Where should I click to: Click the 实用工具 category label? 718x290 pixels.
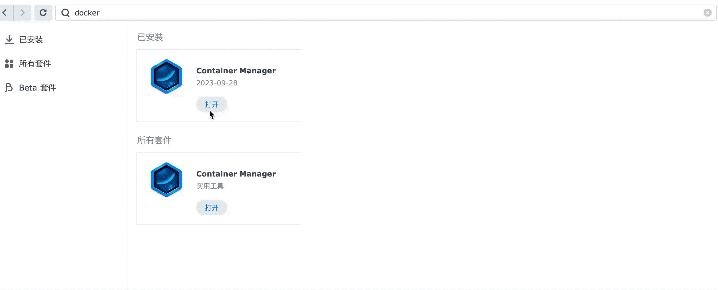210,186
